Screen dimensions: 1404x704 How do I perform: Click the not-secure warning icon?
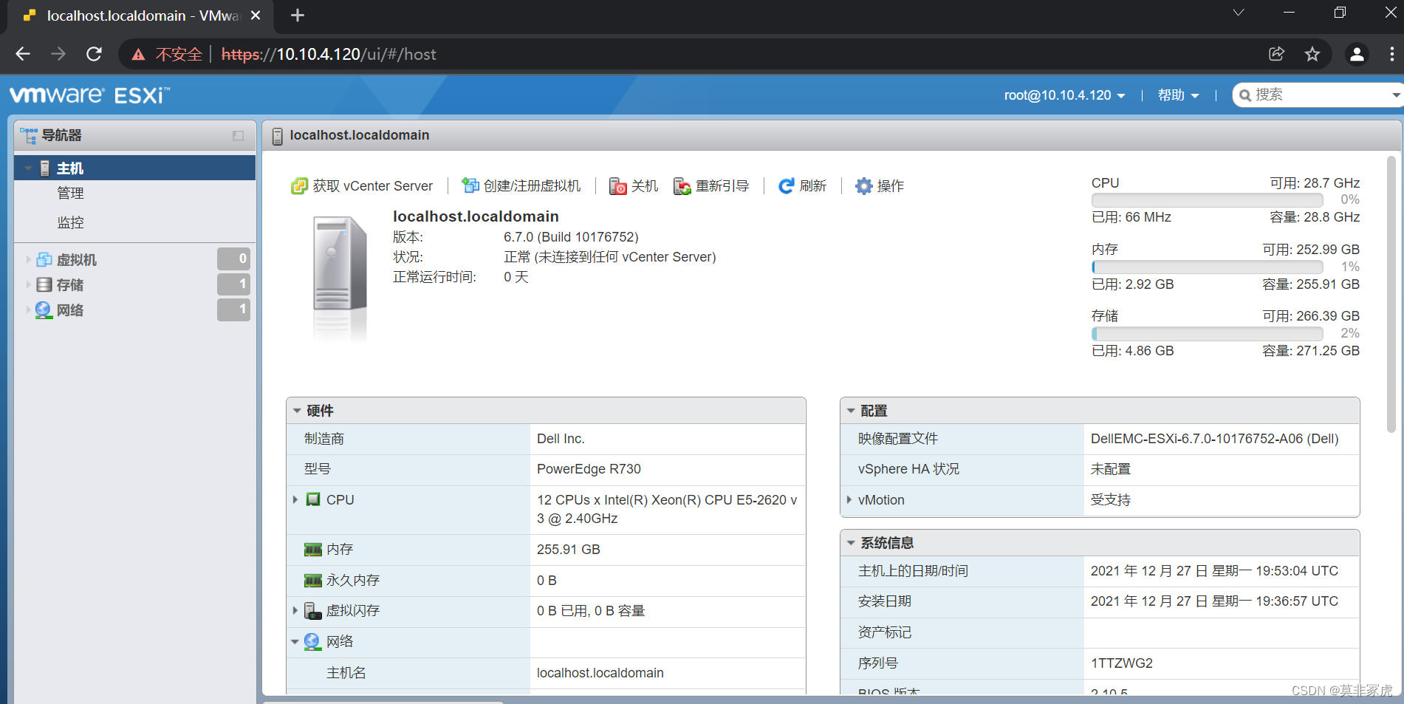click(x=138, y=55)
